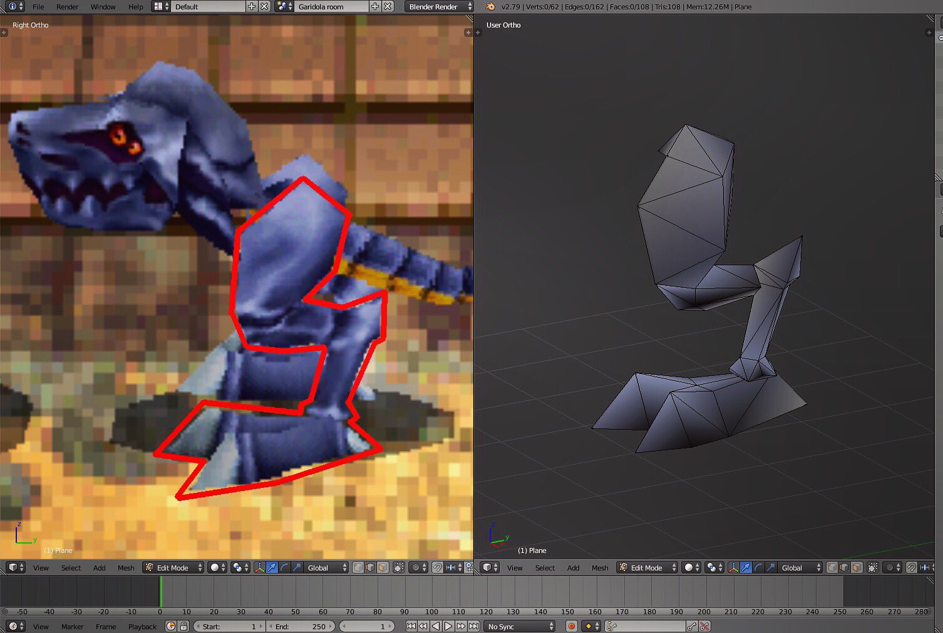
Task: Click the Garidola room scene name field
Action: click(x=331, y=7)
